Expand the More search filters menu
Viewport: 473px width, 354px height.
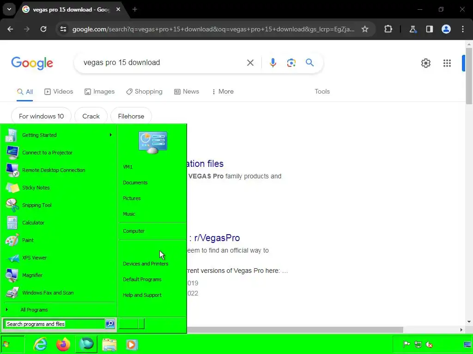click(x=223, y=92)
